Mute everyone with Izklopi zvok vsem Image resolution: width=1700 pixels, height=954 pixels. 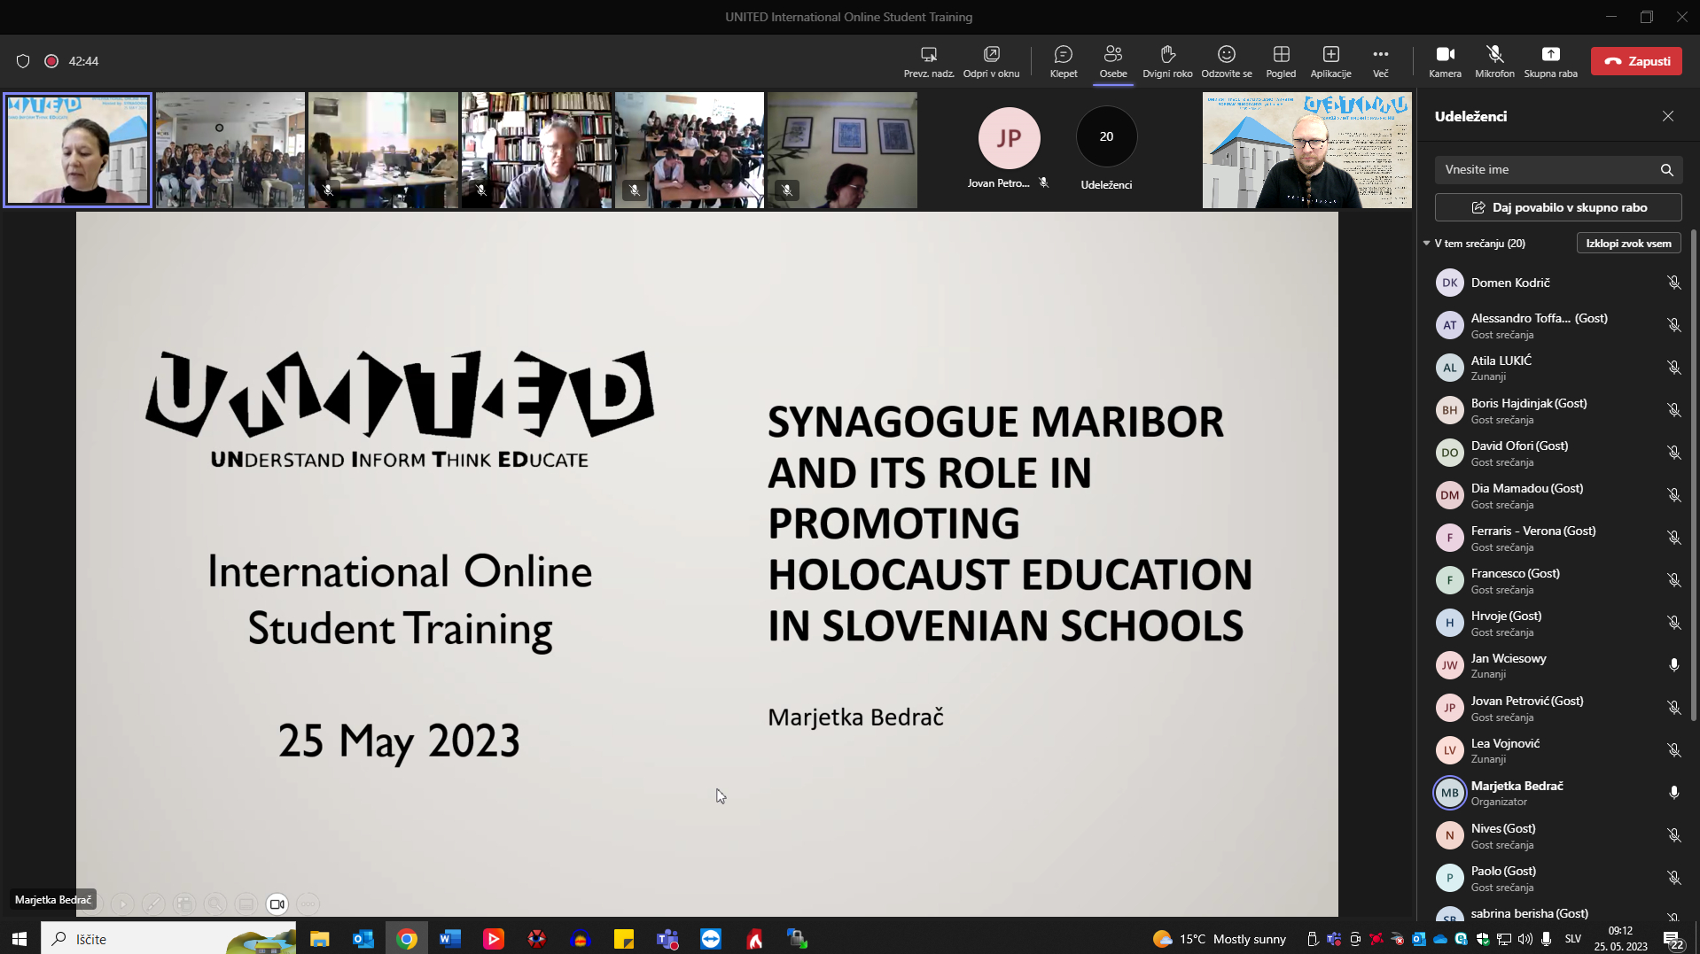[1628, 243]
